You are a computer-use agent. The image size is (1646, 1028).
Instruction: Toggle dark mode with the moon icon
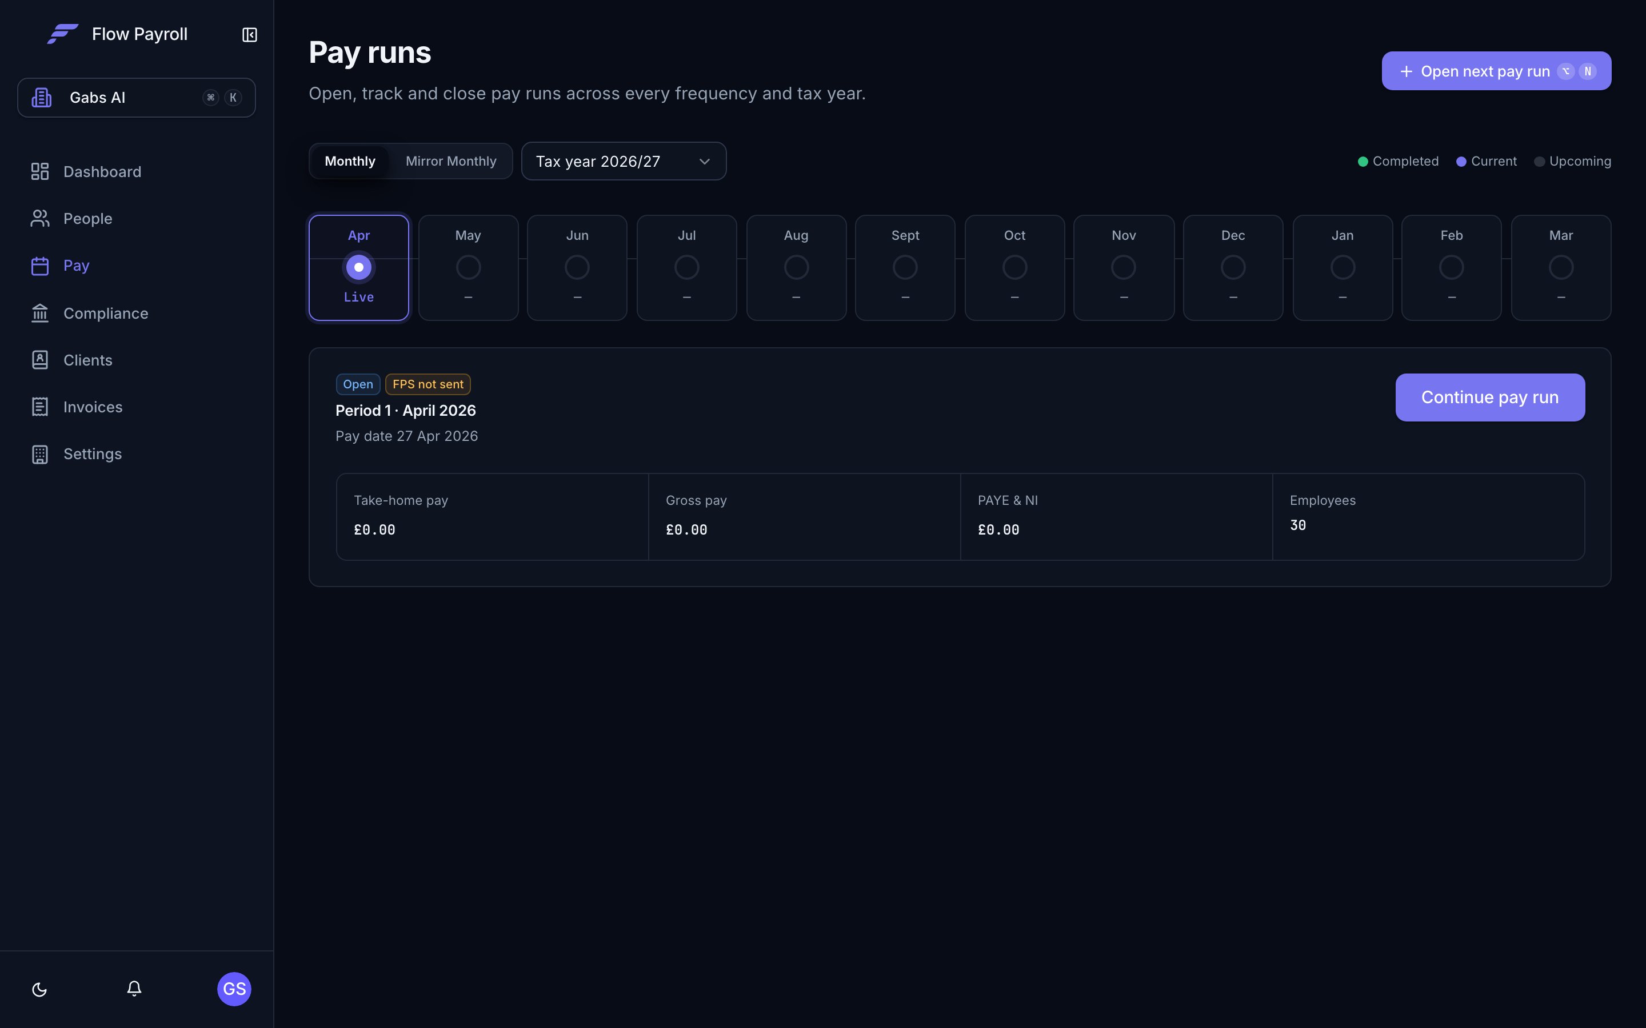tap(39, 989)
